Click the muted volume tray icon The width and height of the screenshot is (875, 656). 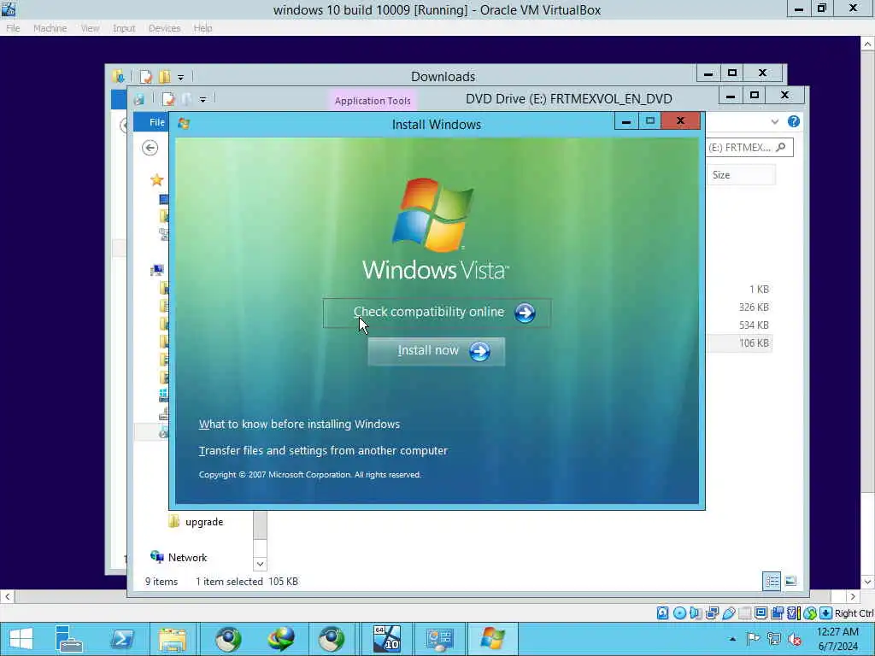(x=795, y=639)
